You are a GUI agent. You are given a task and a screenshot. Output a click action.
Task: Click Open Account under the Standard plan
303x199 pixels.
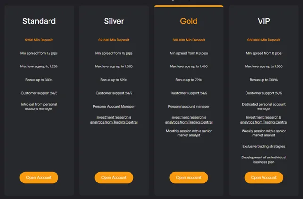tap(39, 177)
